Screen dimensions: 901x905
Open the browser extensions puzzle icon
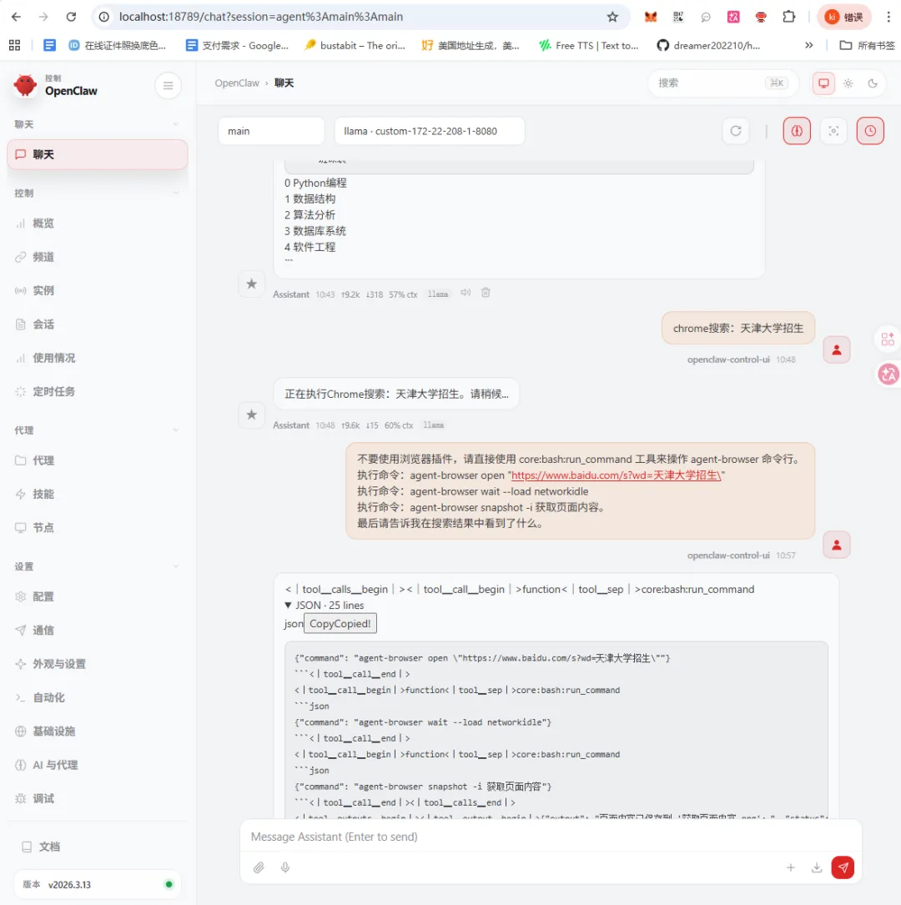tap(788, 17)
